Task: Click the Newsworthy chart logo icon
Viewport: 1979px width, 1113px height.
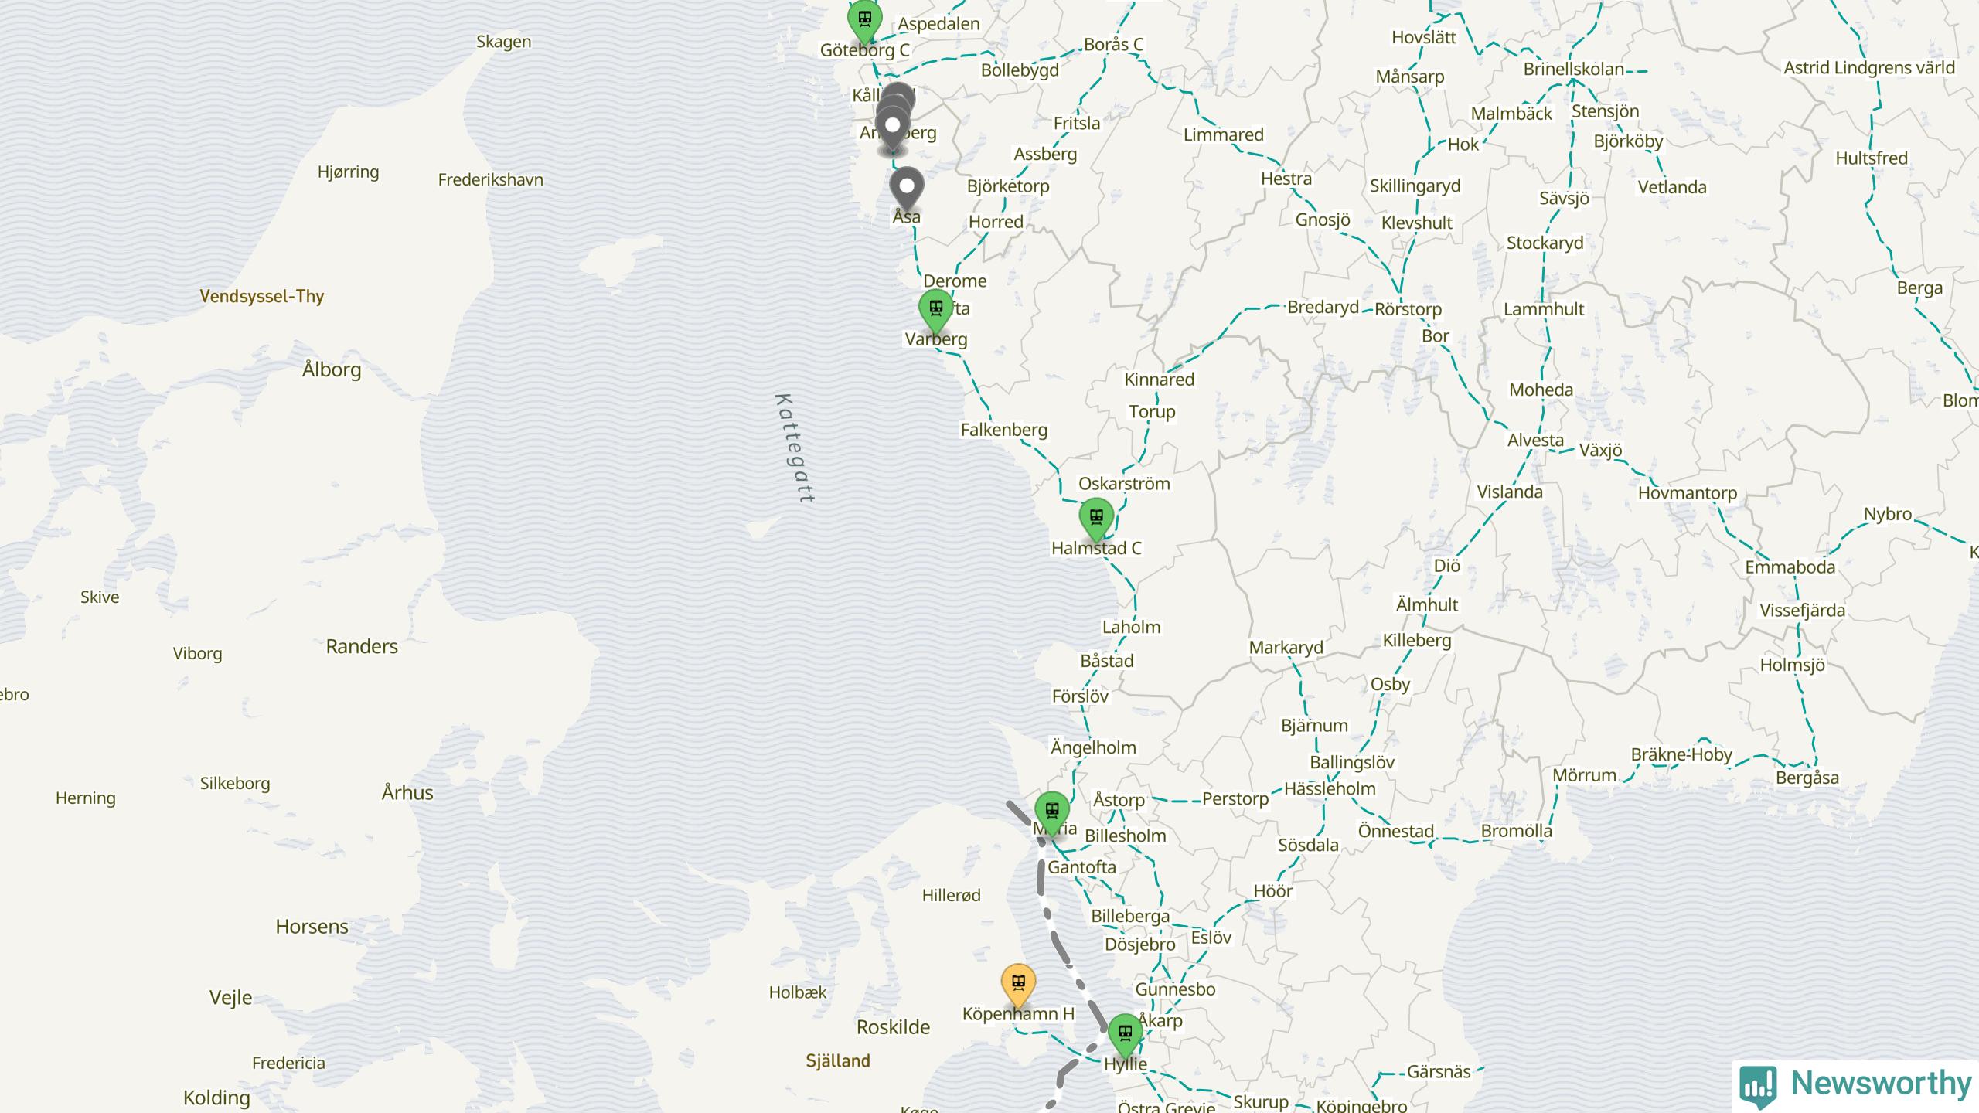Action: pos(1758,1084)
